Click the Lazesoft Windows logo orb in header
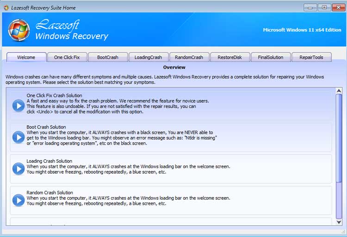The image size is (347, 237). (x=19, y=30)
